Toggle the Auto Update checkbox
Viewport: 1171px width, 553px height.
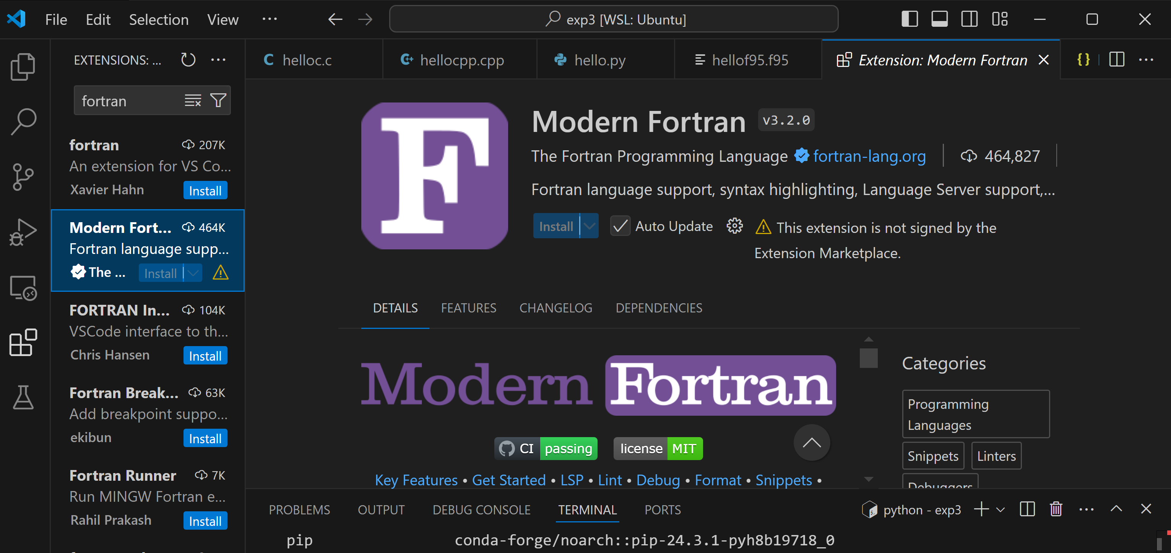click(x=620, y=226)
